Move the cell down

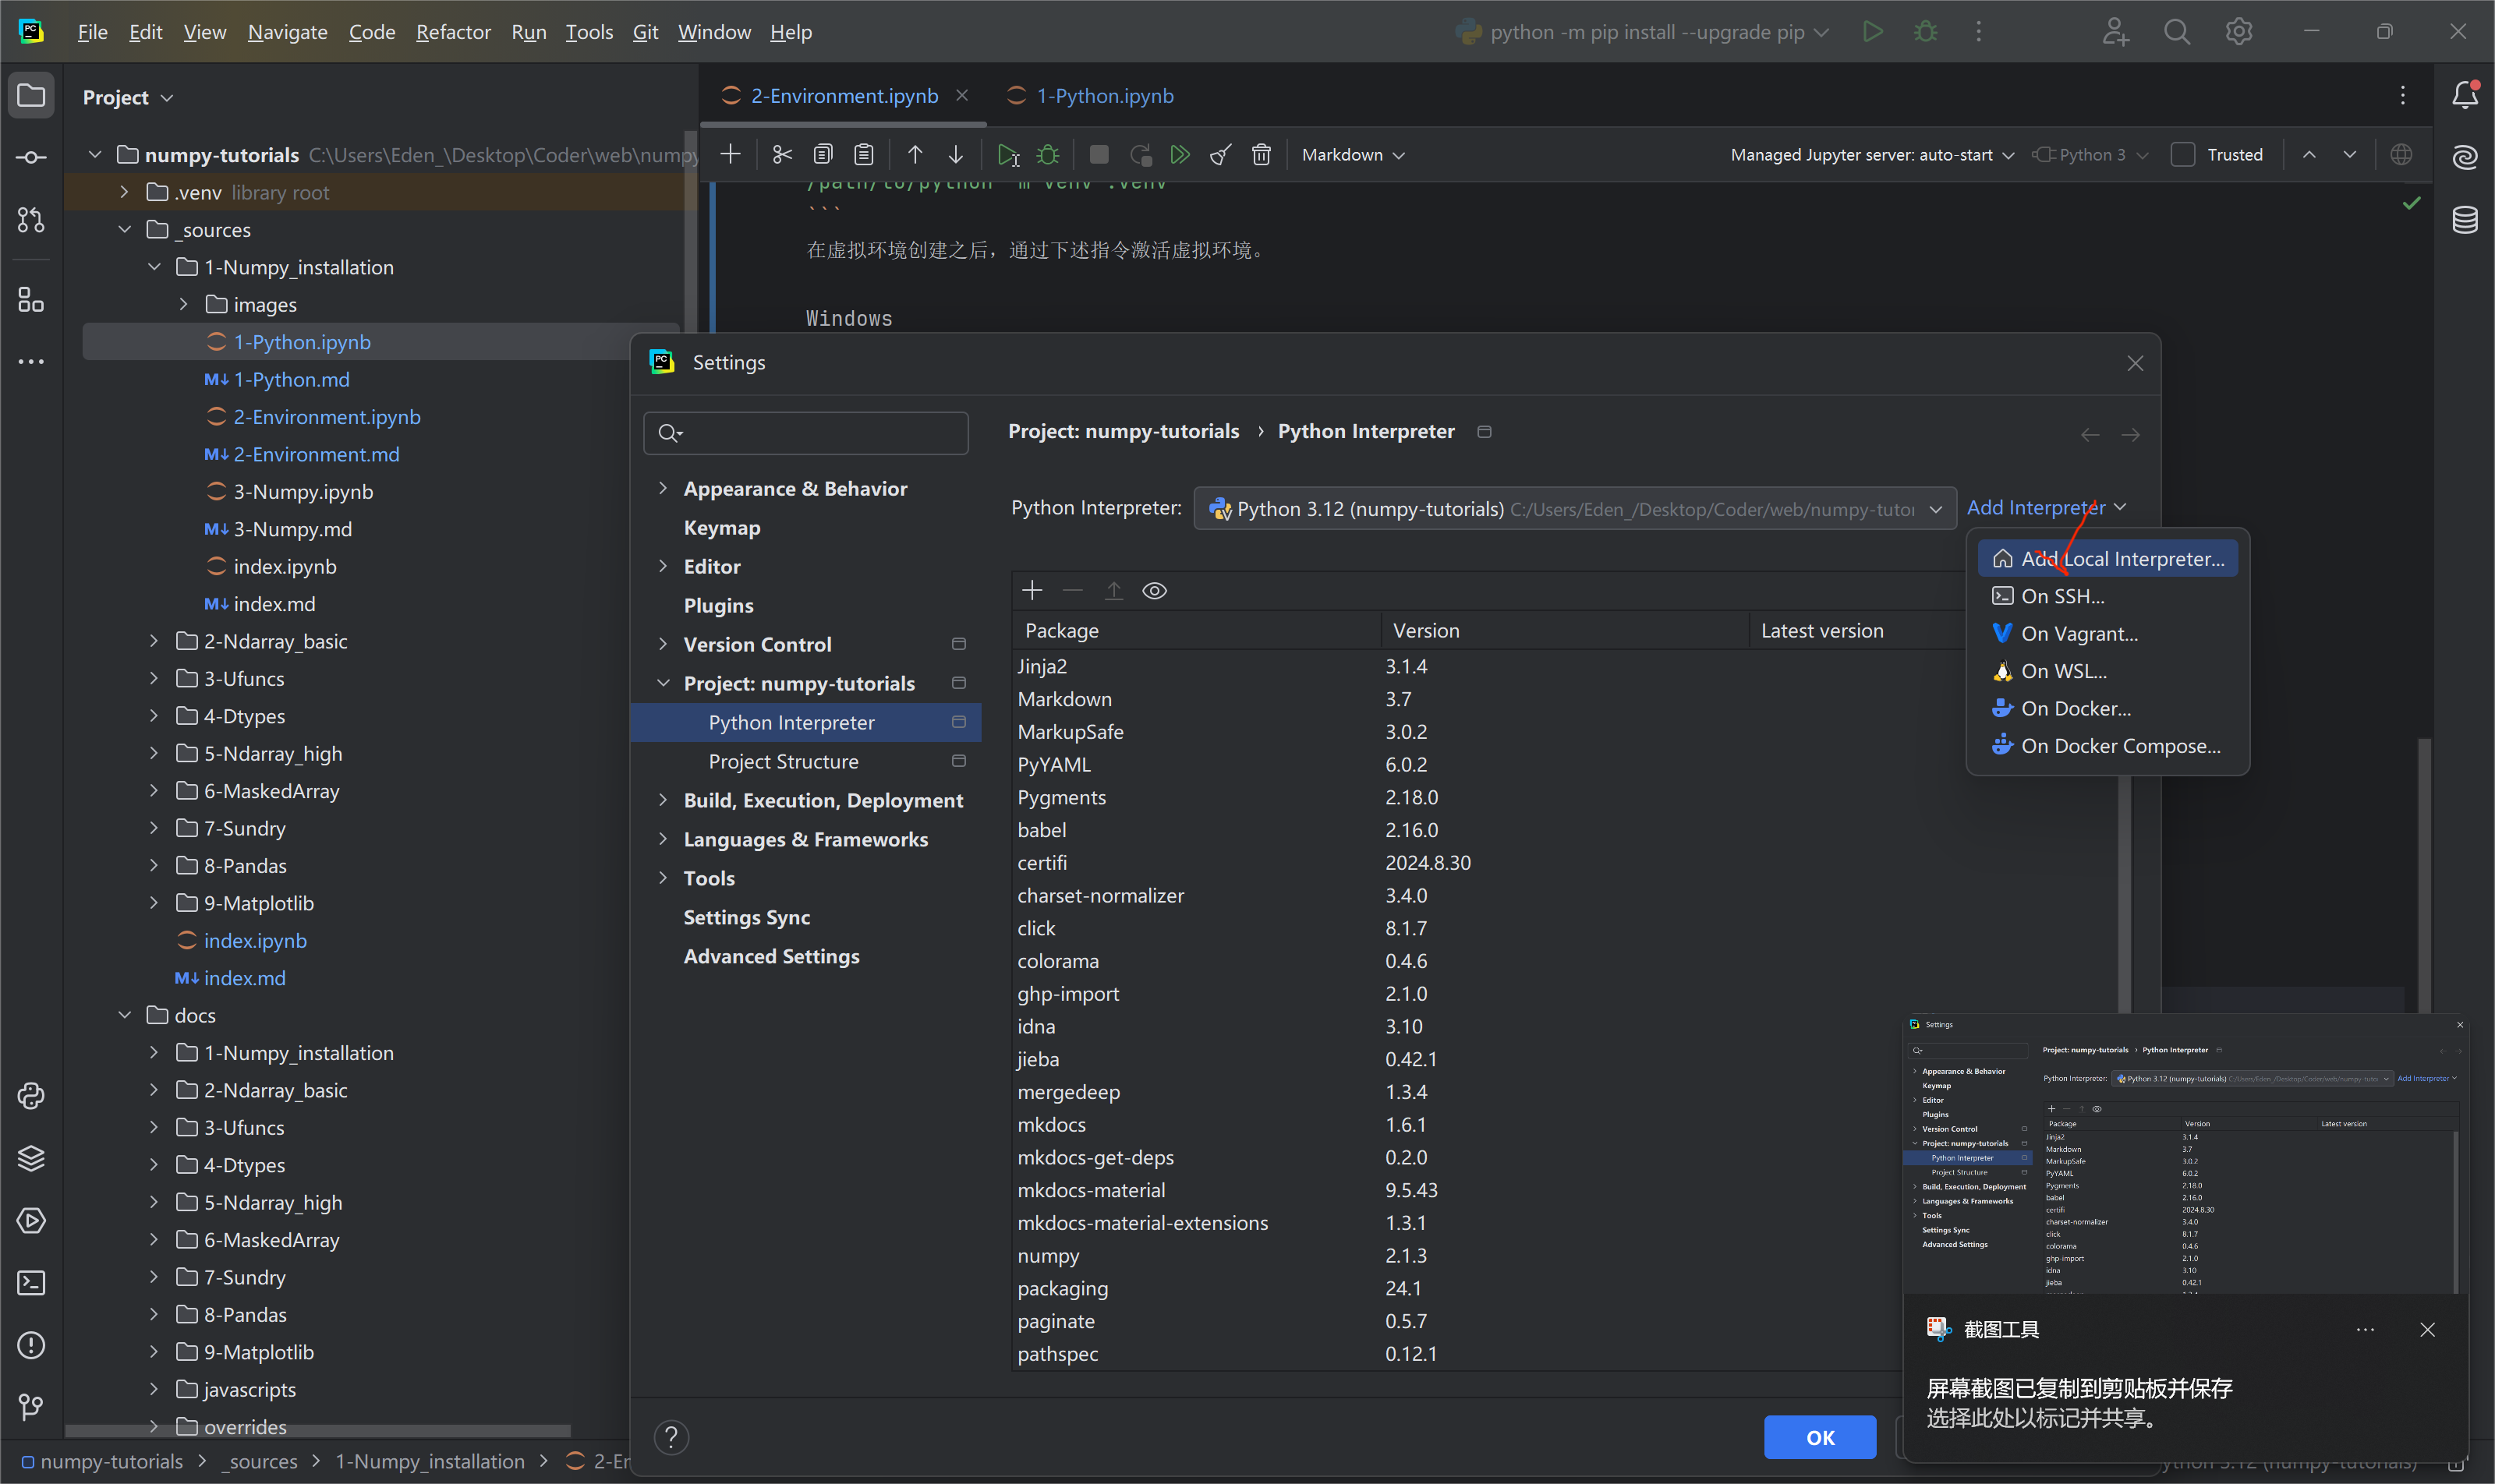(x=957, y=154)
